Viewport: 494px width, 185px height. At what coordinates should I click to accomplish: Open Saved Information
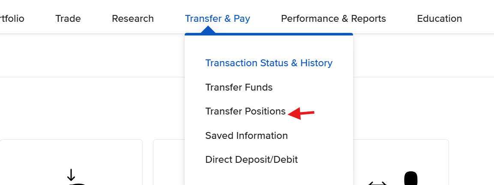coord(246,136)
